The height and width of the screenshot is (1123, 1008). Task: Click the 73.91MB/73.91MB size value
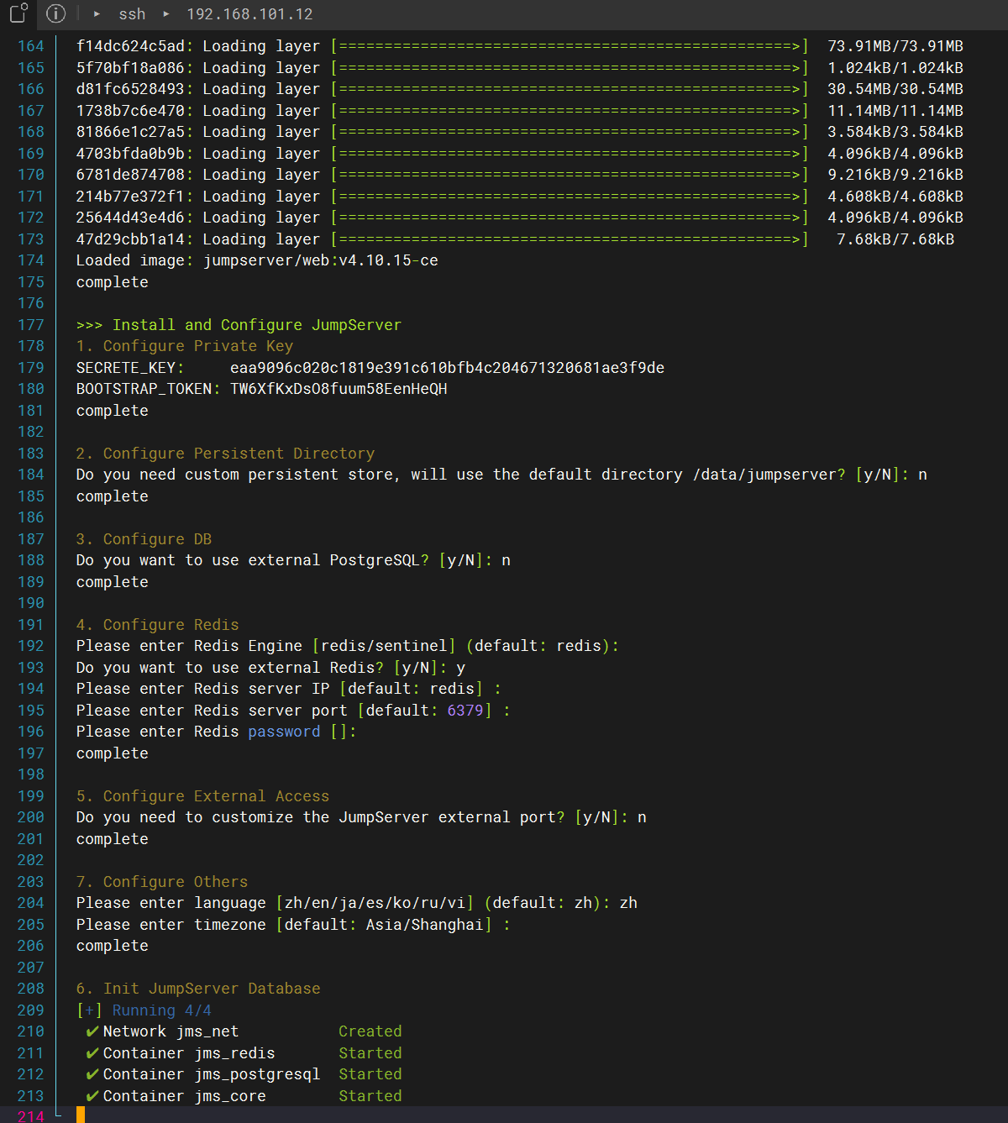coord(895,46)
